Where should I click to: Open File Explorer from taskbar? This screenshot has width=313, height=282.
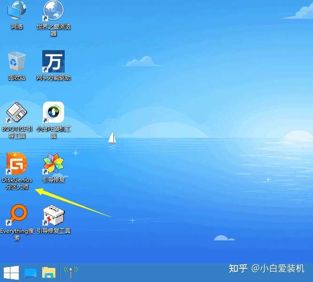(49, 273)
